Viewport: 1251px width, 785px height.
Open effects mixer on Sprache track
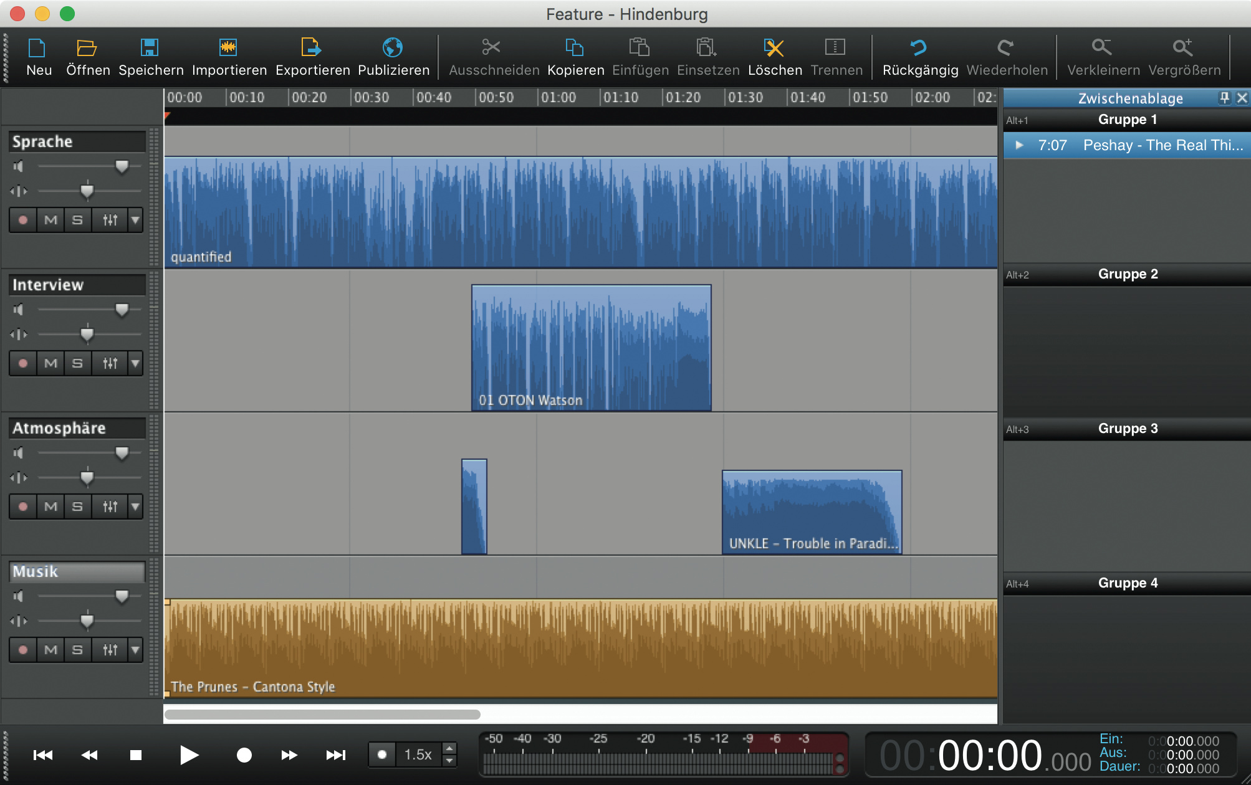pos(110,220)
